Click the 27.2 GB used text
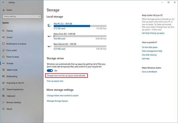The height and width of the screenshot is (123, 178). tap(59, 28)
